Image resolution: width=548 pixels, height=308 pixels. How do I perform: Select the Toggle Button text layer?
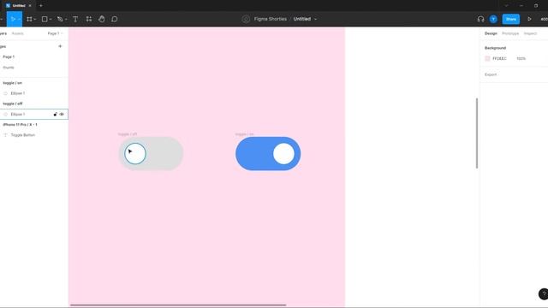[x=23, y=135]
